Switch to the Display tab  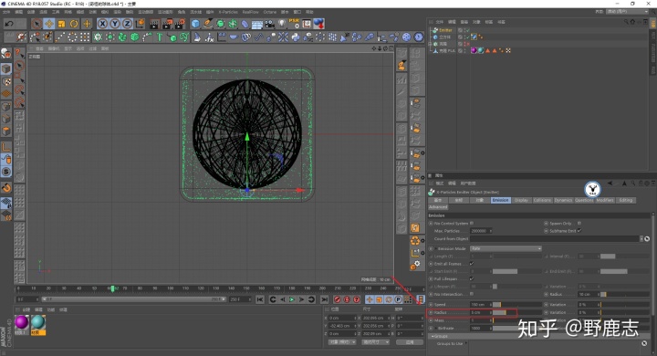point(521,200)
